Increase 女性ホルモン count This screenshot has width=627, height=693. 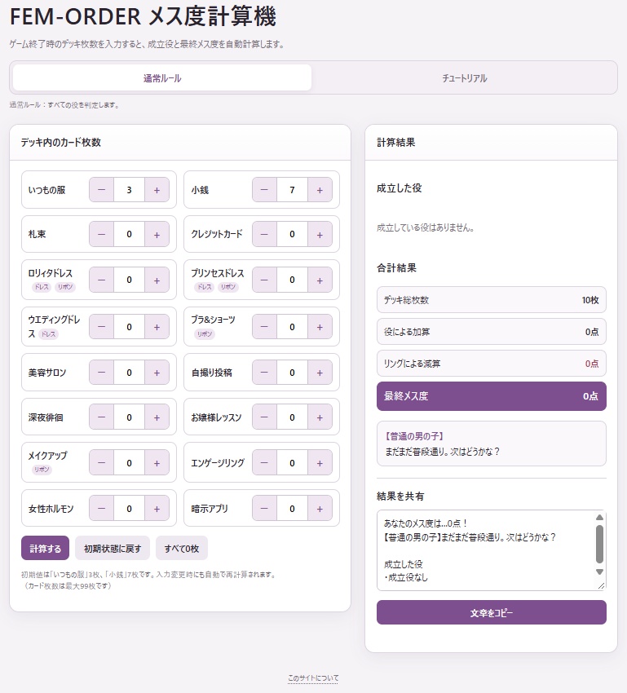point(157,509)
